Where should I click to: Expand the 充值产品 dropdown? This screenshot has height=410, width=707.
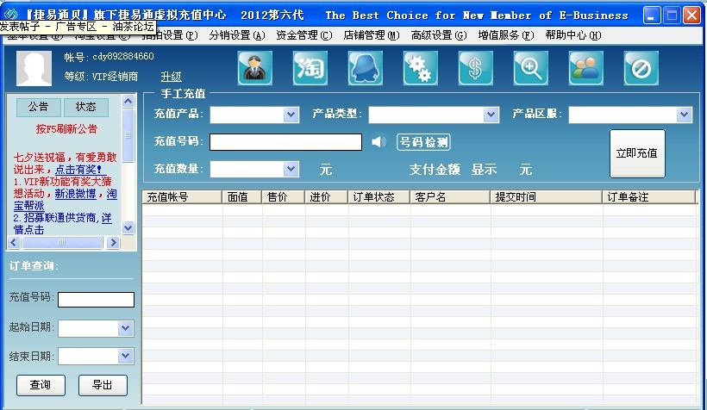coord(291,115)
